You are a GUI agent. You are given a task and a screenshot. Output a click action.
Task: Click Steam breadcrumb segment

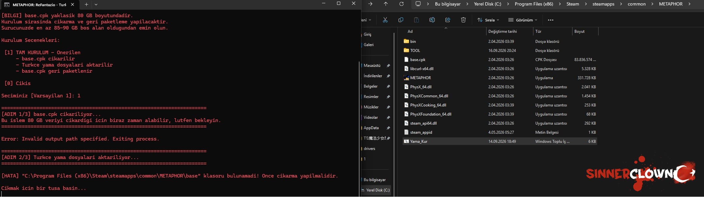pos(573,4)
